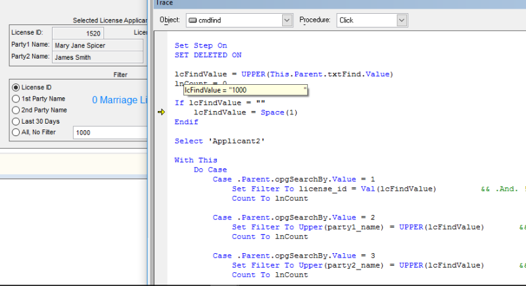Open the Procedure dropdown arrow

tap(402, 20)
